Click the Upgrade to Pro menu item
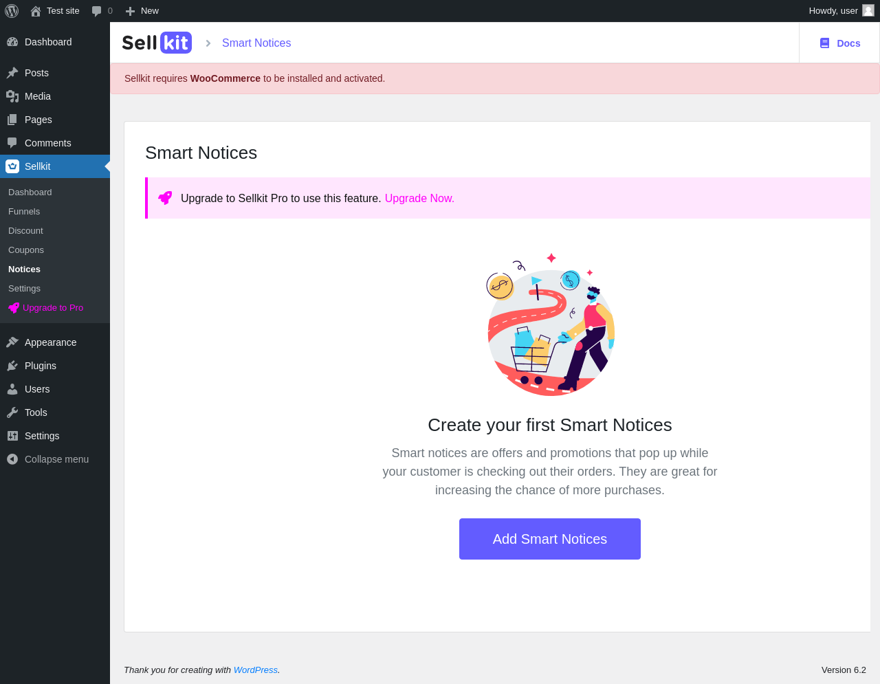The image size is (880, 684). (x=52, y=308)
